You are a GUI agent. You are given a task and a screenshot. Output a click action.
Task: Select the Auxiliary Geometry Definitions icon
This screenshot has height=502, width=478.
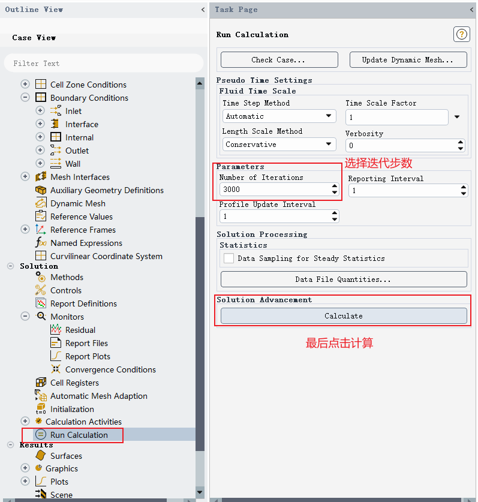pyautogui.click(x=41, y=190)
